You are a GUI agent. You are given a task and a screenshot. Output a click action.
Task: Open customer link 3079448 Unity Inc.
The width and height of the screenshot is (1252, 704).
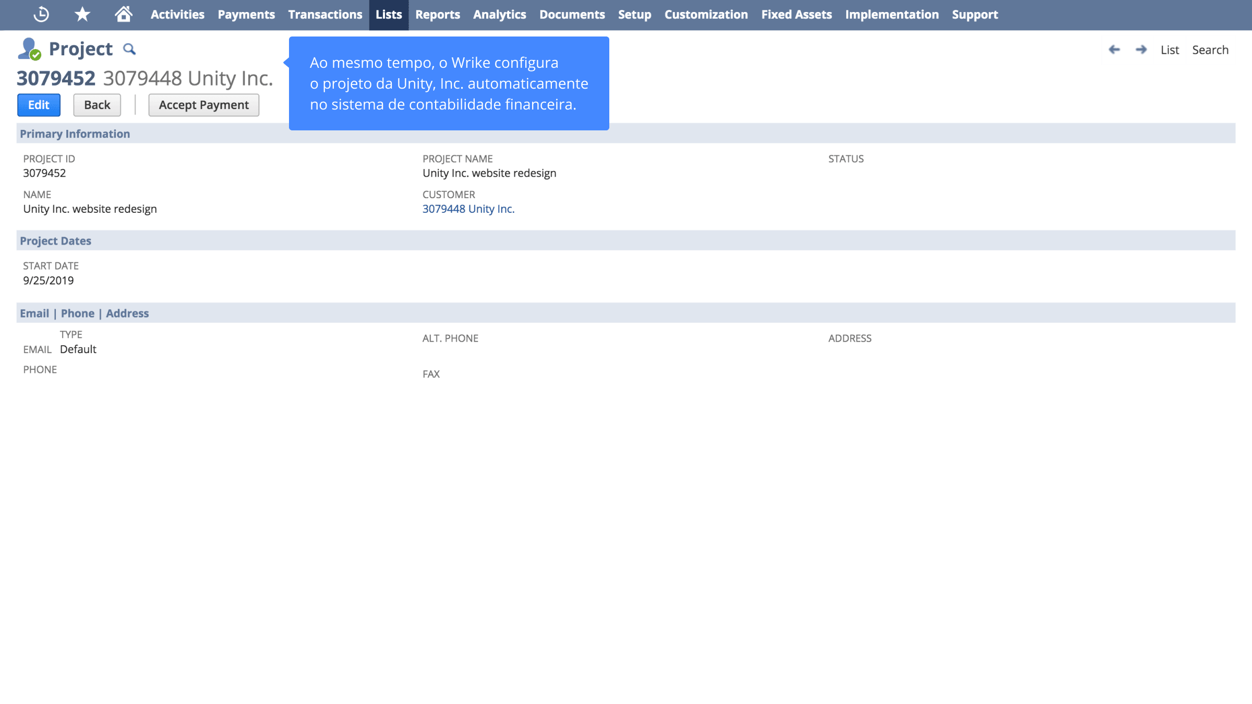click(468, 209)
